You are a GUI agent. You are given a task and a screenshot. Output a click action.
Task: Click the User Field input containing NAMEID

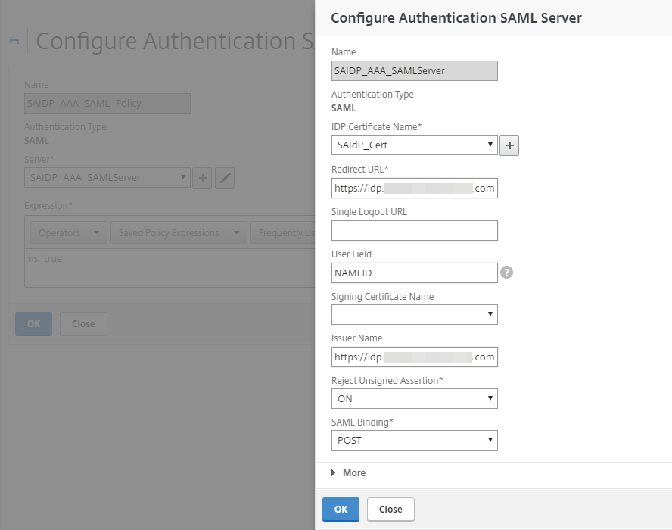(x=414, y=273)
